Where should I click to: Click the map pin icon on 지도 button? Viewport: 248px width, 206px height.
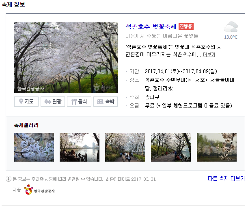click(21, 101)
